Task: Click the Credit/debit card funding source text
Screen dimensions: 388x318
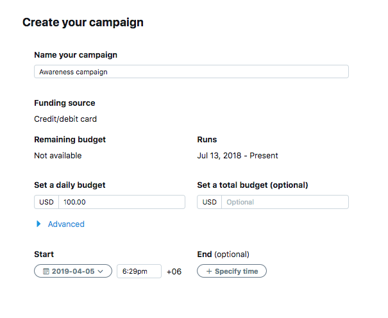Action: point(65,119)
